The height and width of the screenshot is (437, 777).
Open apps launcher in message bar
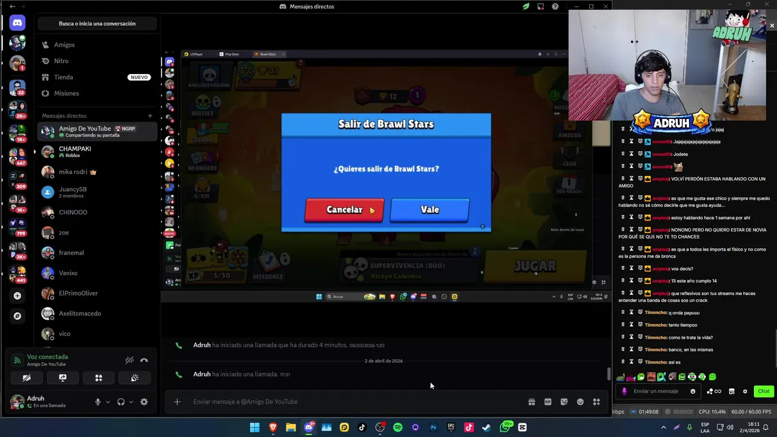tap(596, 401)
